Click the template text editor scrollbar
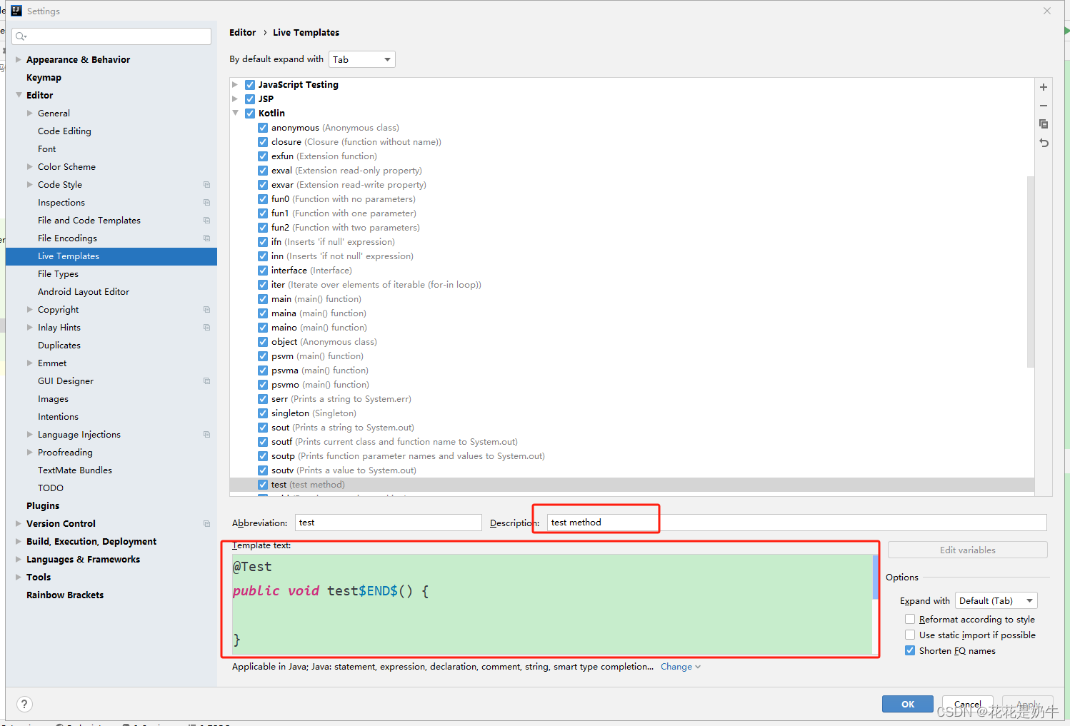The image size is (1070, 726). pos(876,578)
